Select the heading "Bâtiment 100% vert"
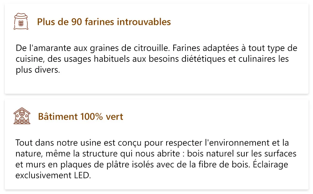The width and height of the screenshot is (313, 194). [80, 117]
